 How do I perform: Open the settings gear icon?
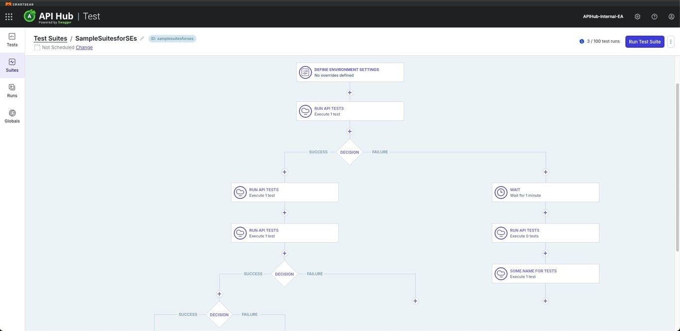point(637,16)
